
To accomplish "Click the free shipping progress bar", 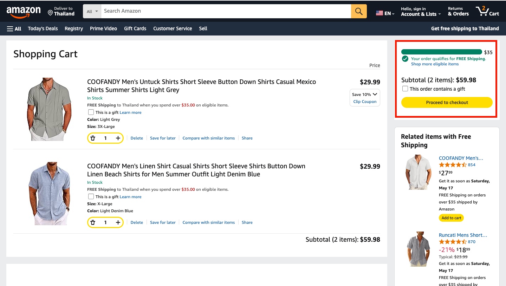I will coord(442,52).
